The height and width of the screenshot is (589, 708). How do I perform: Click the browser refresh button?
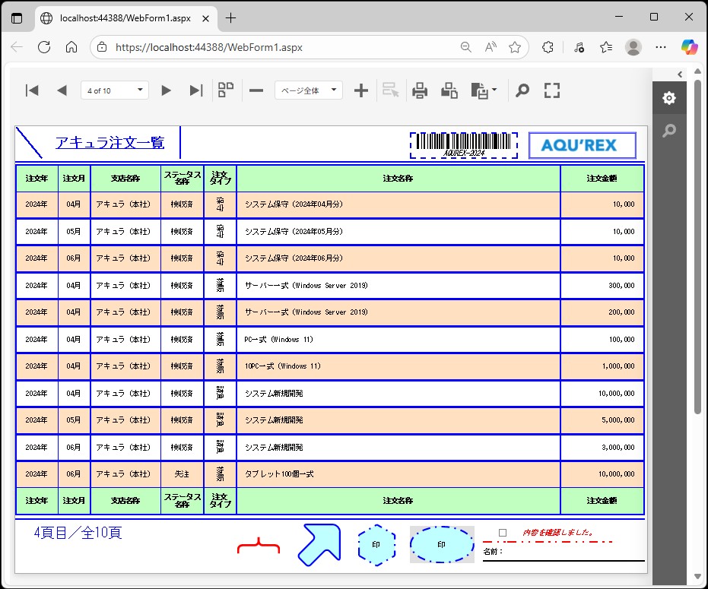click(x=44, y=47)
